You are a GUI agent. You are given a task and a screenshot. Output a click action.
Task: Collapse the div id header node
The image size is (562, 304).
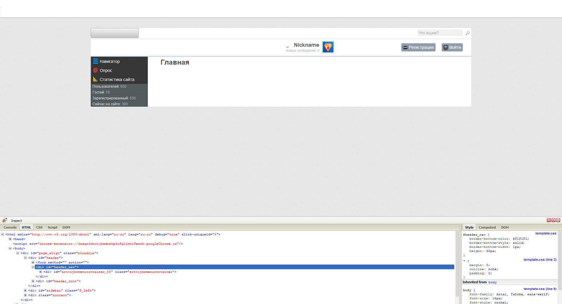coord(25,258)
